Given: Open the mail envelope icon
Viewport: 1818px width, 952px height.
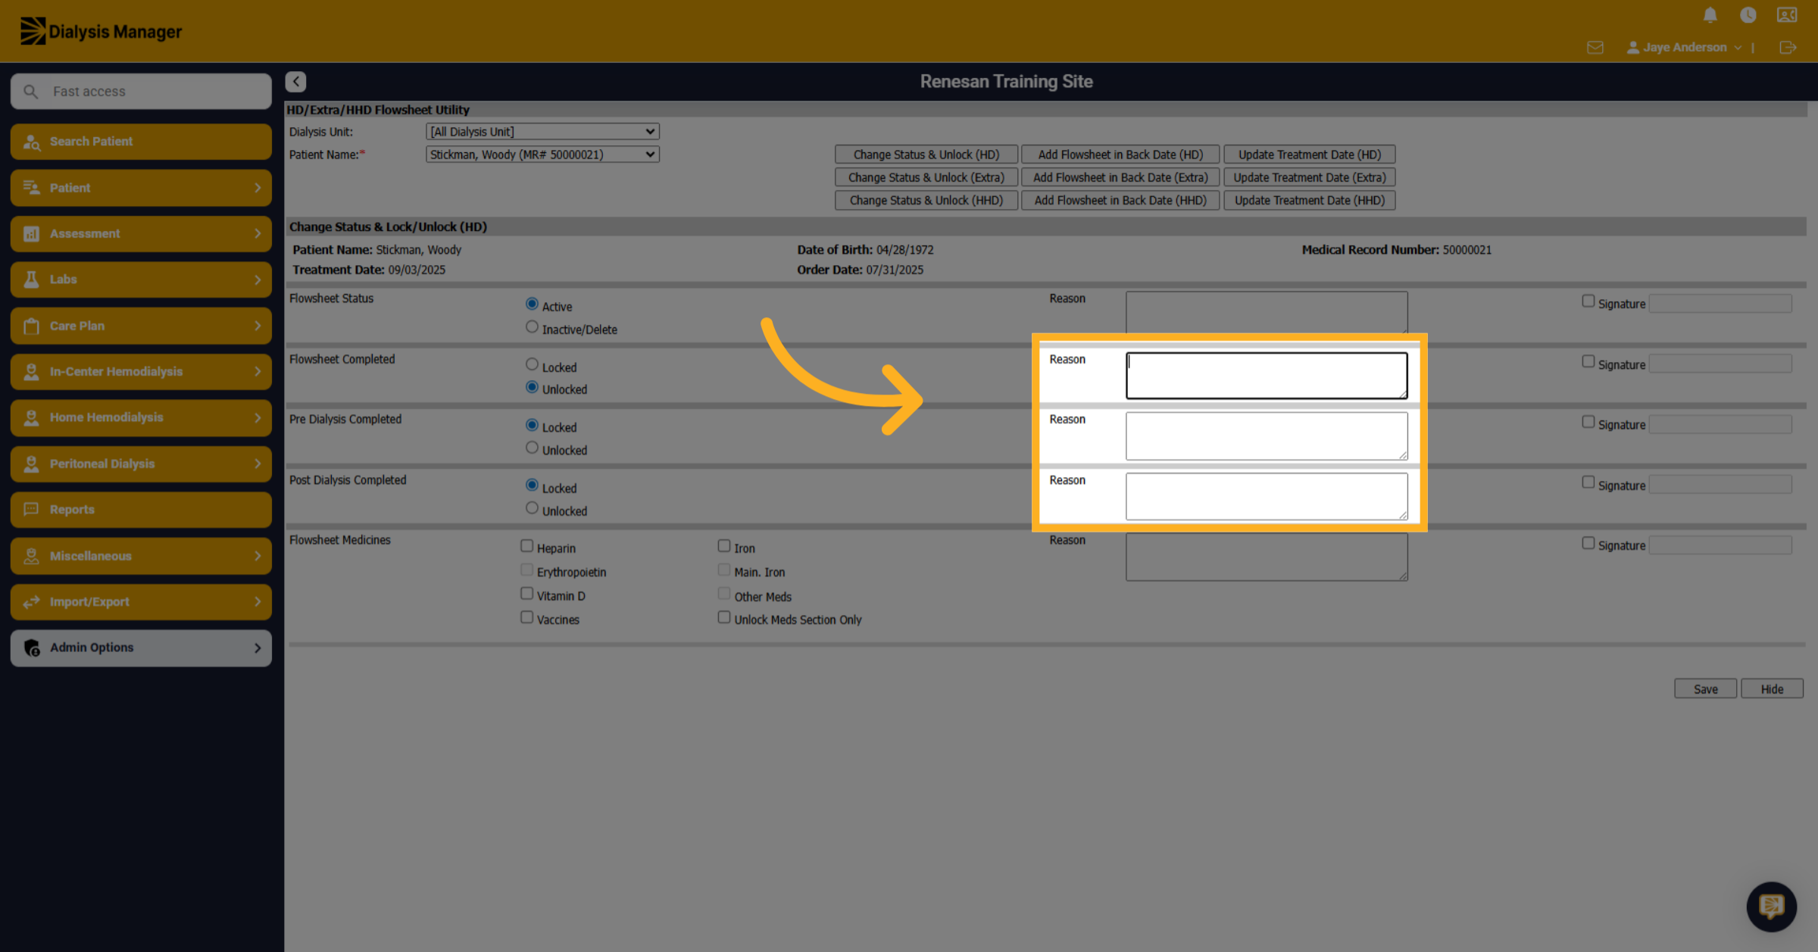Looking at the screenshot, I should 1595,48.
